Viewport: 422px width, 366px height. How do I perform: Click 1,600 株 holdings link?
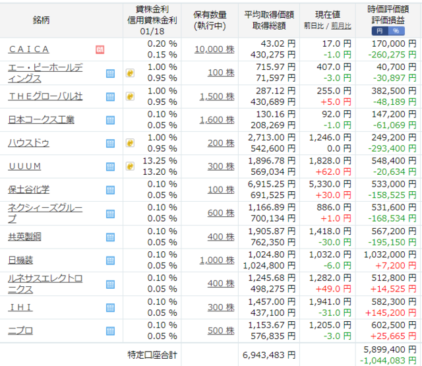point(217,120)
